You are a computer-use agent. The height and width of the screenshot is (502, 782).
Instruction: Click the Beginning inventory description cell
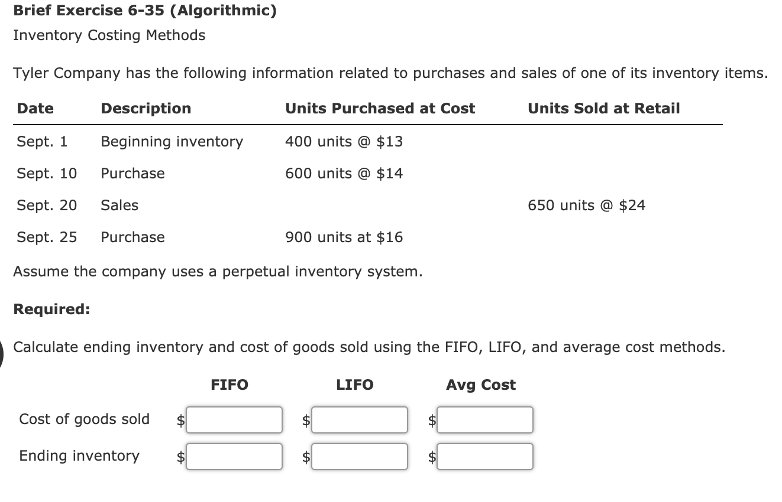171,141
